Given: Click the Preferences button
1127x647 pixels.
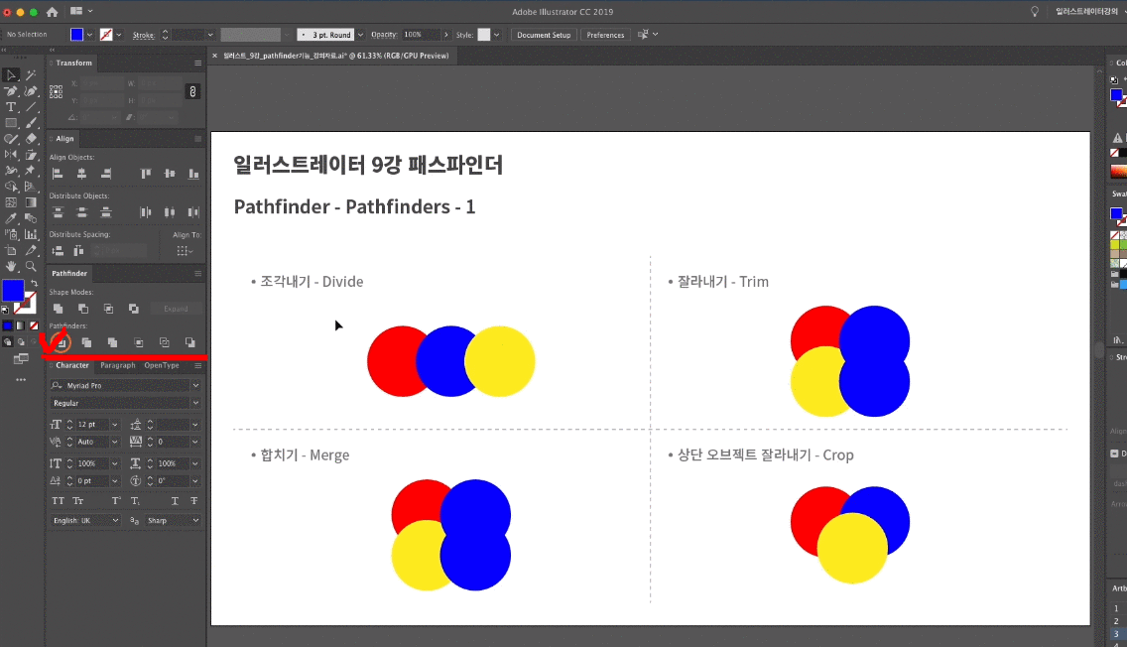Looking at the screenshot, I should [x=605, y=35].
